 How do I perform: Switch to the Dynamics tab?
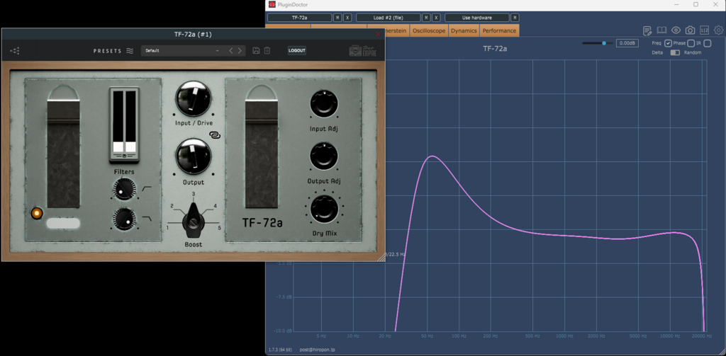464,30
